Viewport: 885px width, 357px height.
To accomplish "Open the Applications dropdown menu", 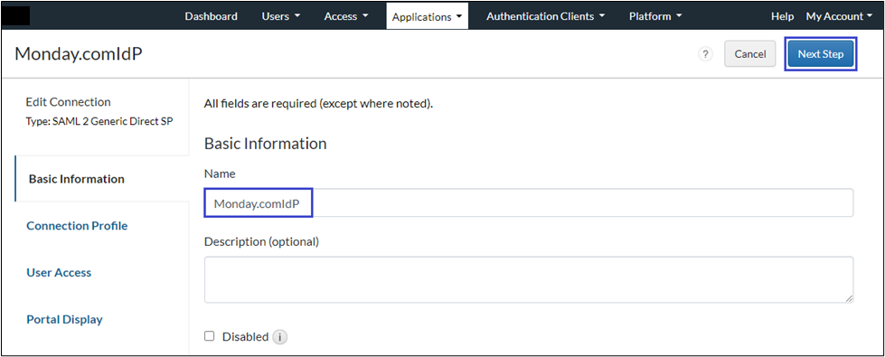I will tap(428, 16).
